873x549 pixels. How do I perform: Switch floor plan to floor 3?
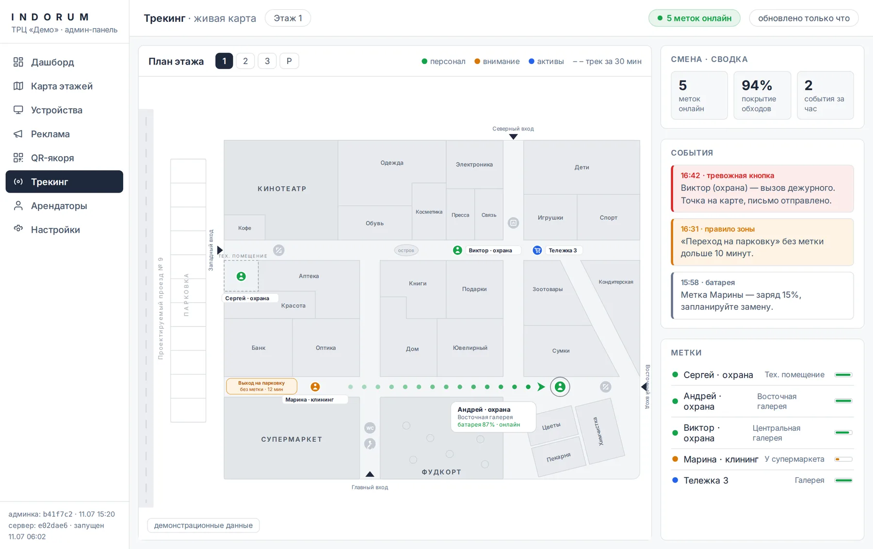click(x=267, y=61)
